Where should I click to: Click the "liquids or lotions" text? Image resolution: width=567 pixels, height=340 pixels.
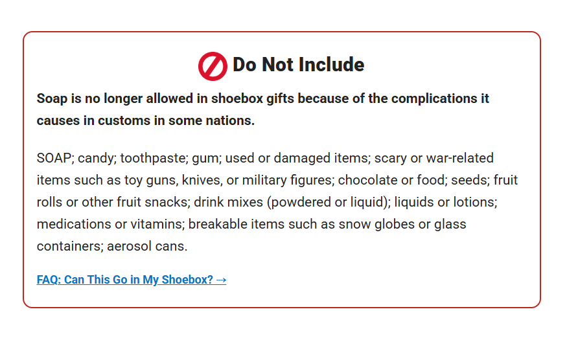pyautogui.click(x=445, y=202)
